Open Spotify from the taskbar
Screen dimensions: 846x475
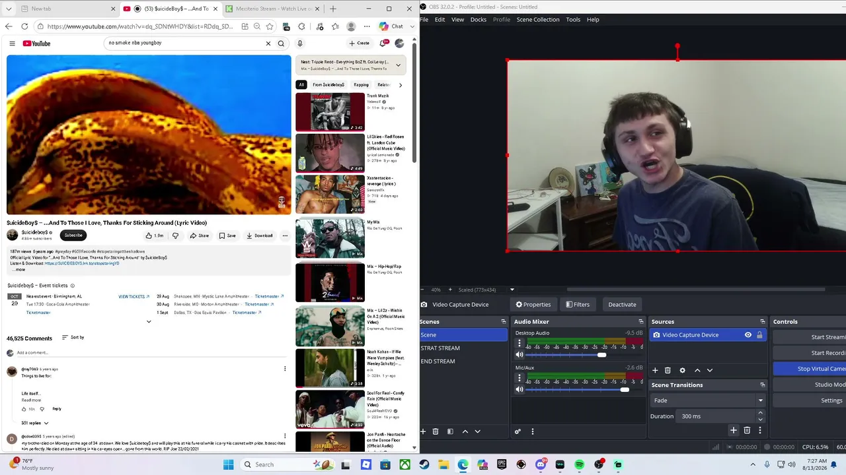point(580,464)
